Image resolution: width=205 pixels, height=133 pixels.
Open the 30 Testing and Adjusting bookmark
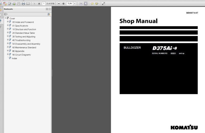(x=24, y=37)
